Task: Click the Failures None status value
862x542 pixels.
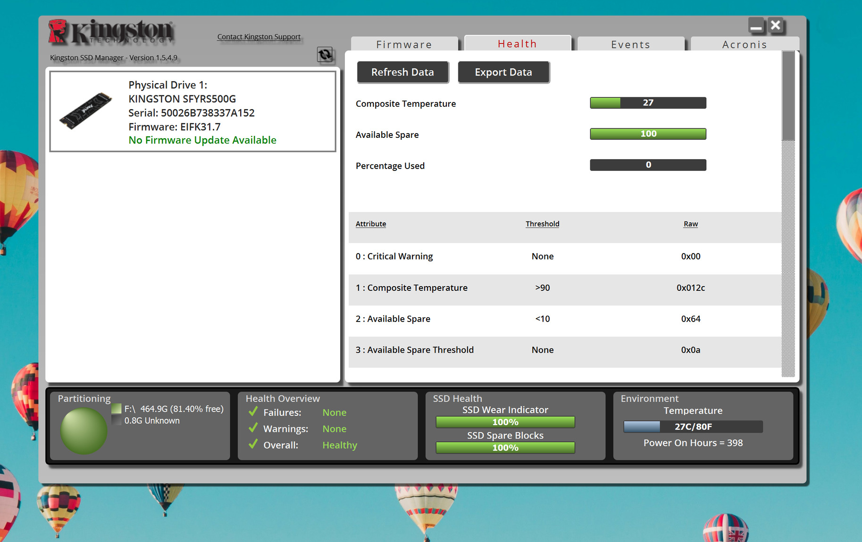Action: 335,413
